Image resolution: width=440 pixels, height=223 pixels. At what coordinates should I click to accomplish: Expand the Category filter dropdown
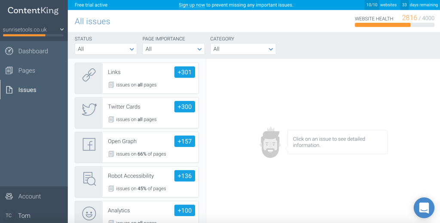tap(243, 49)
